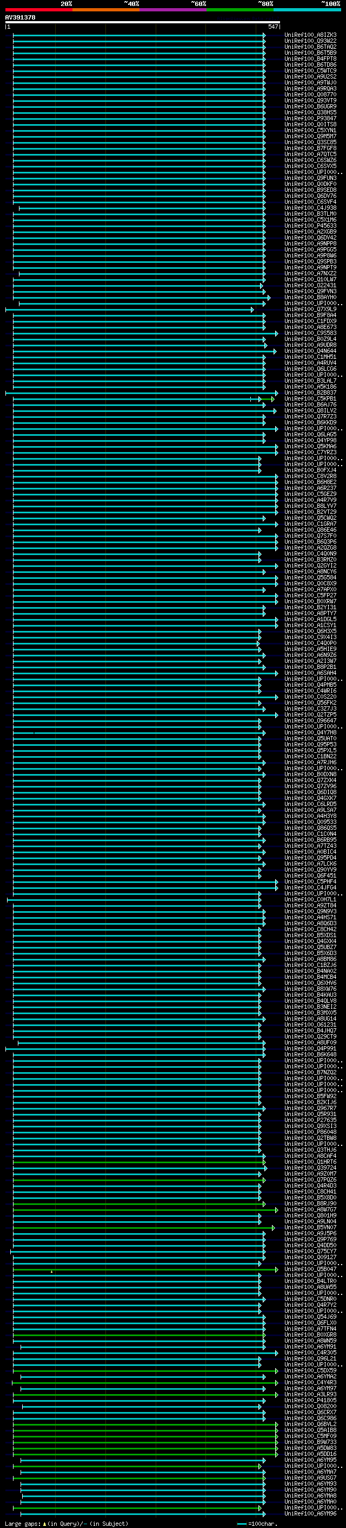Select label UniRef100_C0S220
Viewport: 346px width, 1528px height.
point(310,697)
